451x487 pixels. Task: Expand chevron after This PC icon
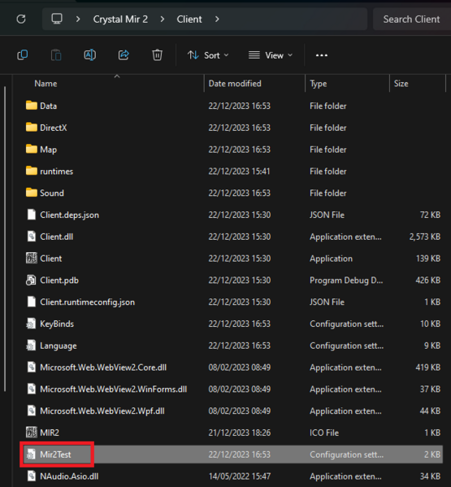point(78,20)
